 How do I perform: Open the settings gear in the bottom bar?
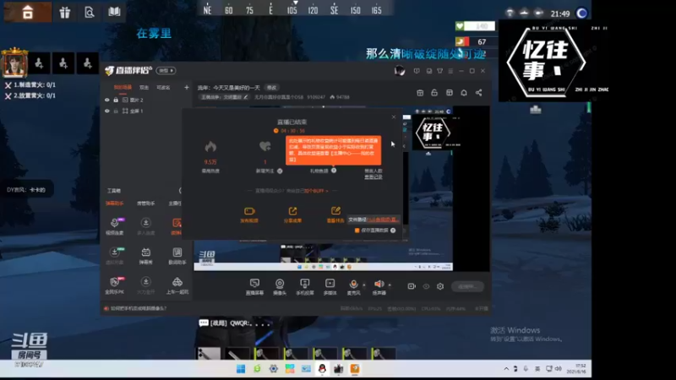point(440,286)
